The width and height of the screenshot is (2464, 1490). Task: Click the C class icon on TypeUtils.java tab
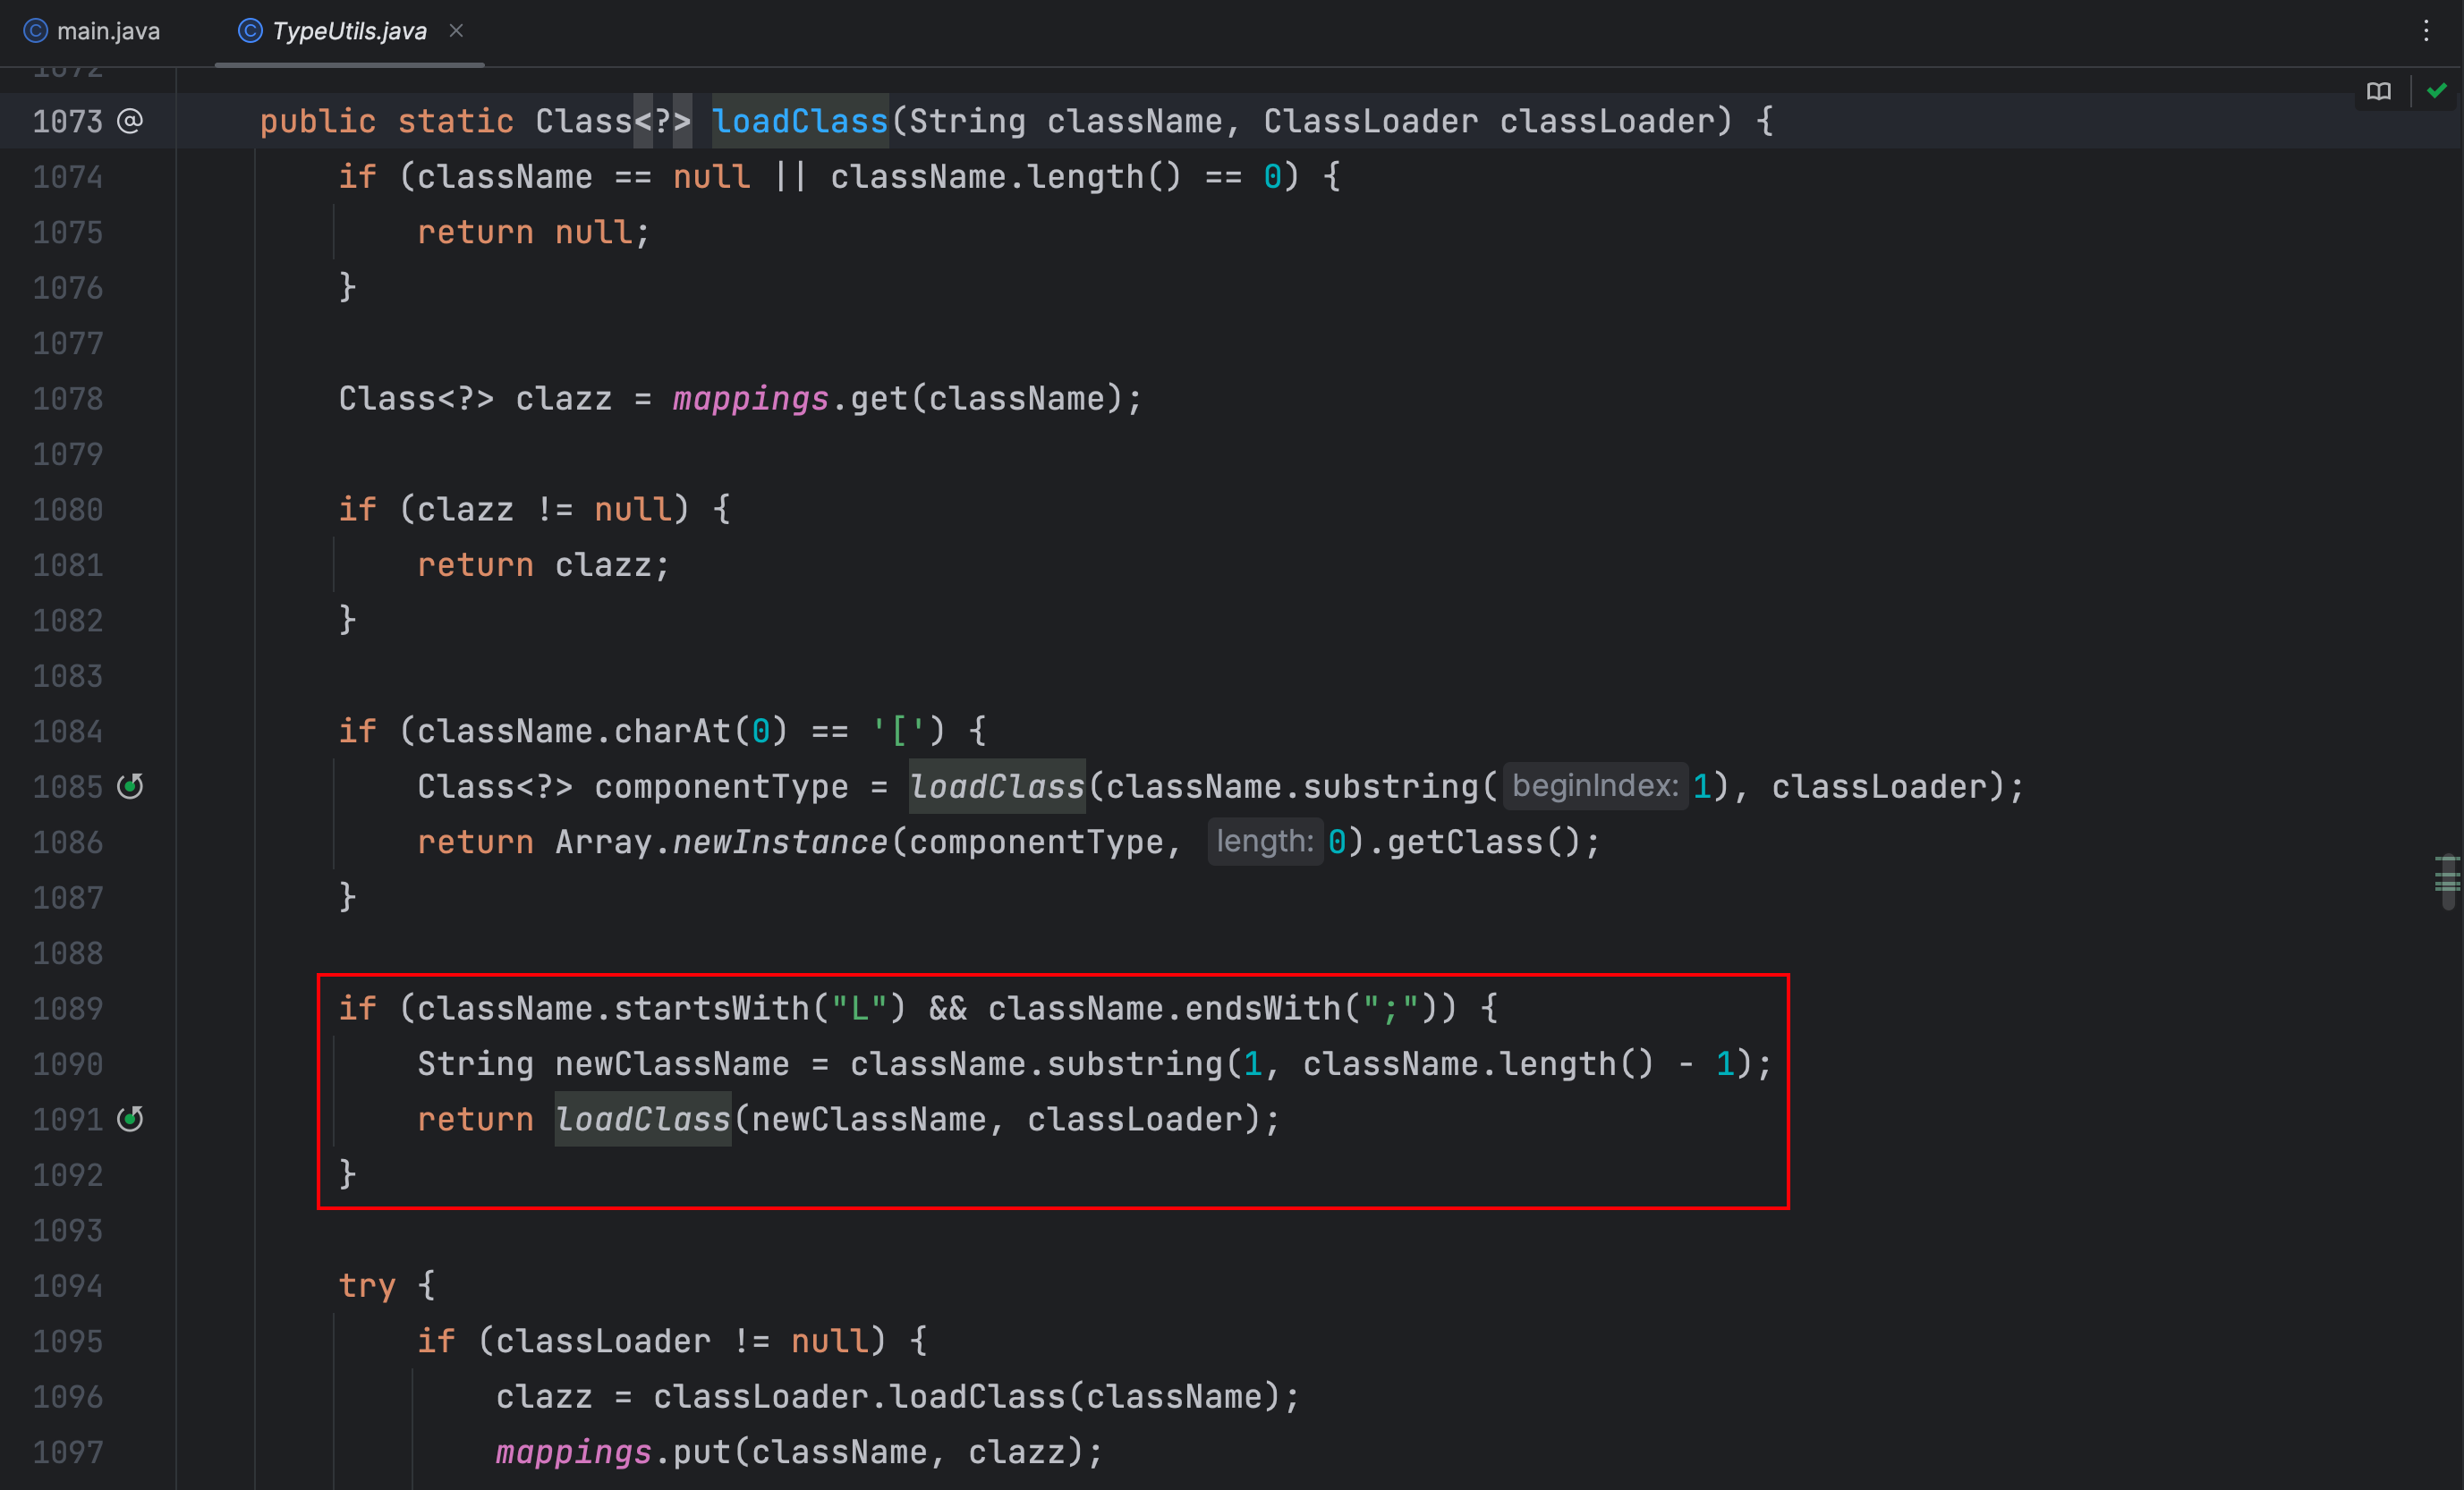tap(250, 31)
